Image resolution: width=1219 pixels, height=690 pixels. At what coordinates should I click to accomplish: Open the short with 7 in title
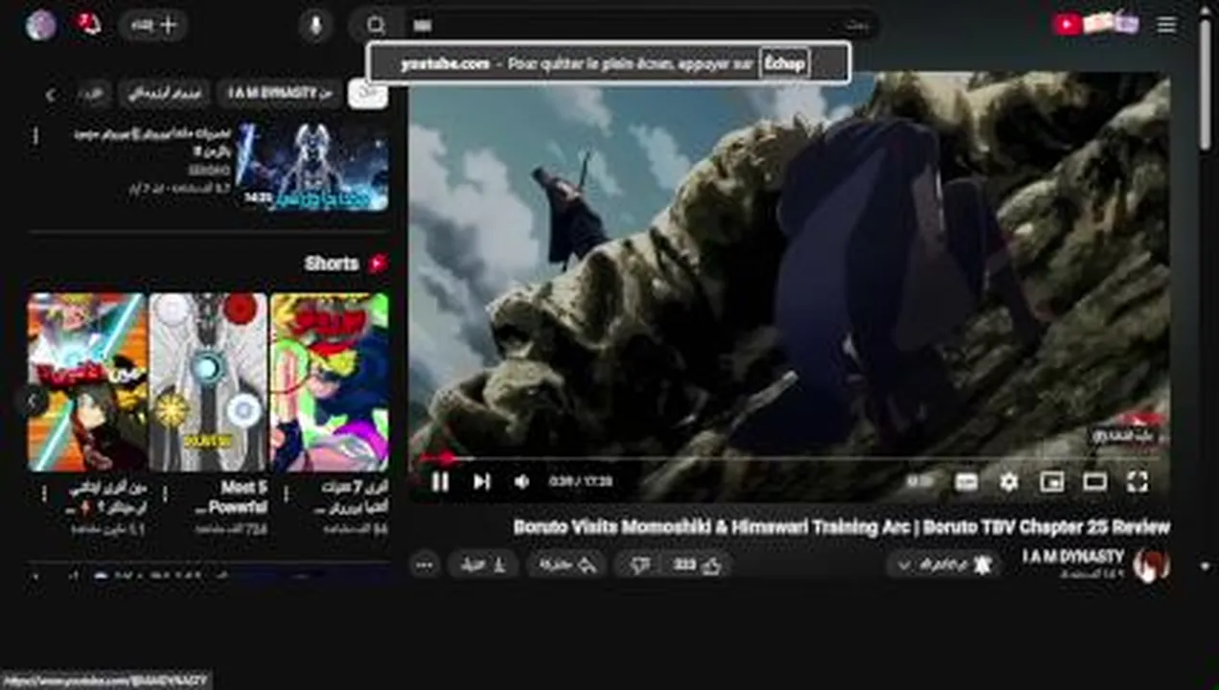pos(329,382)
